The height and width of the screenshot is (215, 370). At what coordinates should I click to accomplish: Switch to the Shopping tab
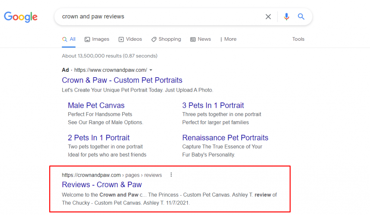tap(166, 39)
